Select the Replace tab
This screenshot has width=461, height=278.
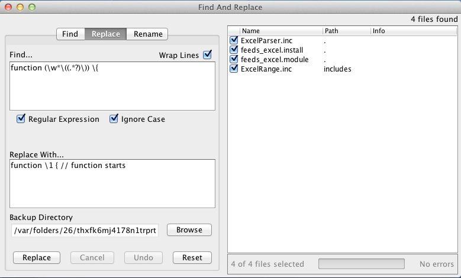pyautogui.click(x=106, y=34)
